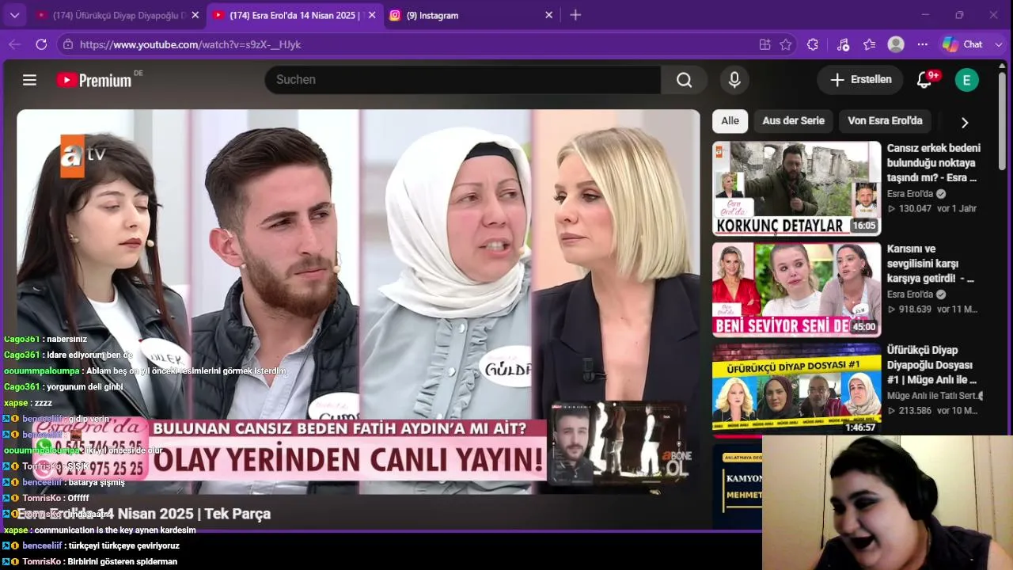Open the browser profile picture icon
This screenshot has height=570, width=1013.
point(896,44)
